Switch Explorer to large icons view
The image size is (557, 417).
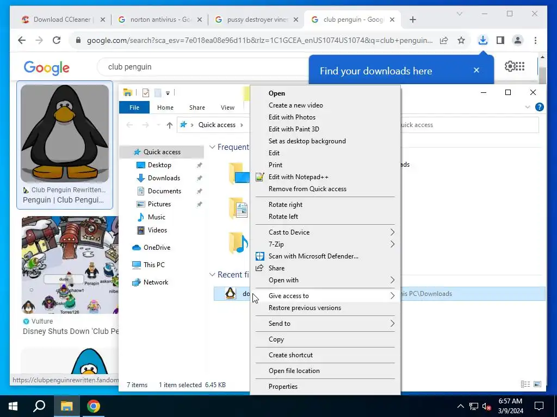pyautogui.click(x=537, y=384)
